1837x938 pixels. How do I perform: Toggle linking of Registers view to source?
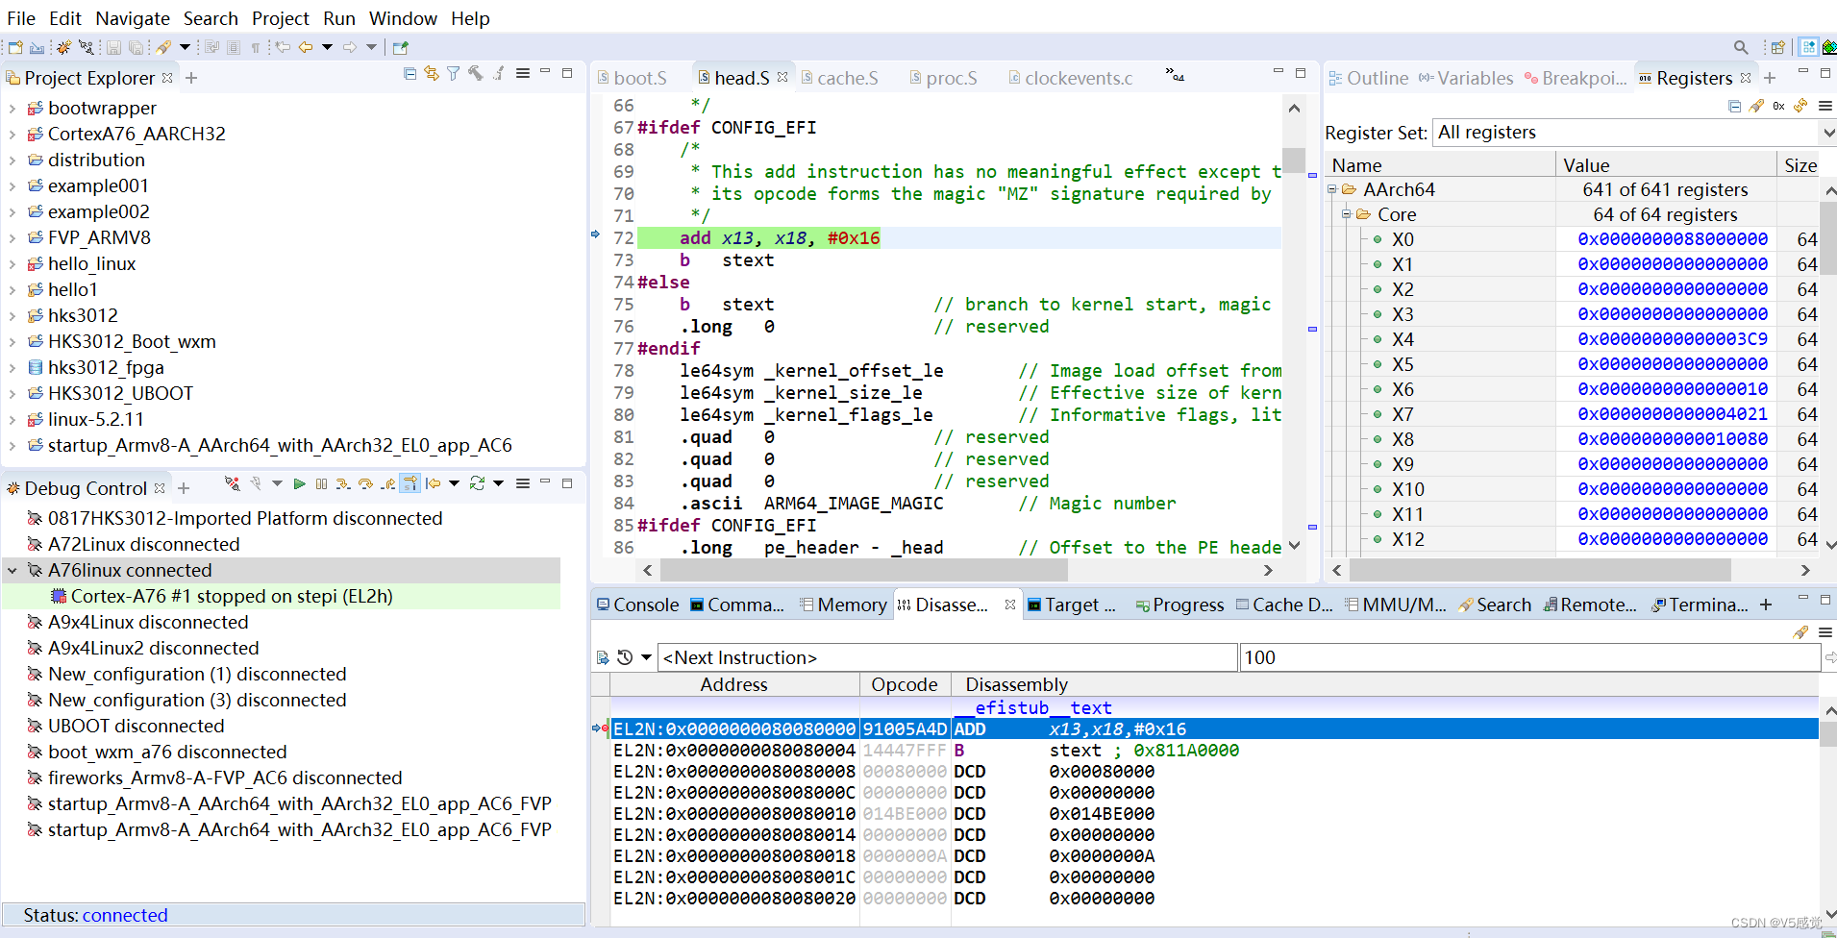(x=1800, y=106)
